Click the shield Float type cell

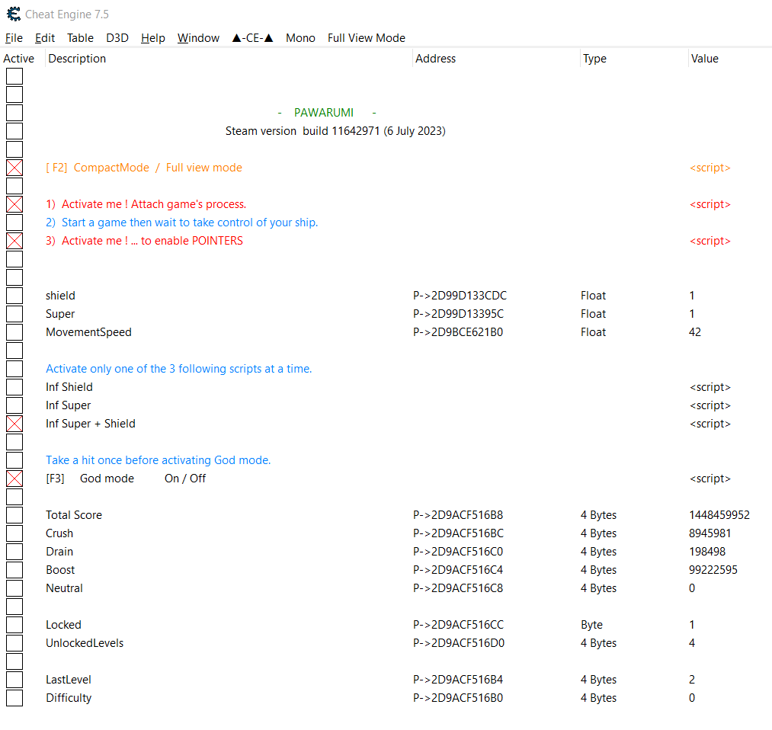593,296
